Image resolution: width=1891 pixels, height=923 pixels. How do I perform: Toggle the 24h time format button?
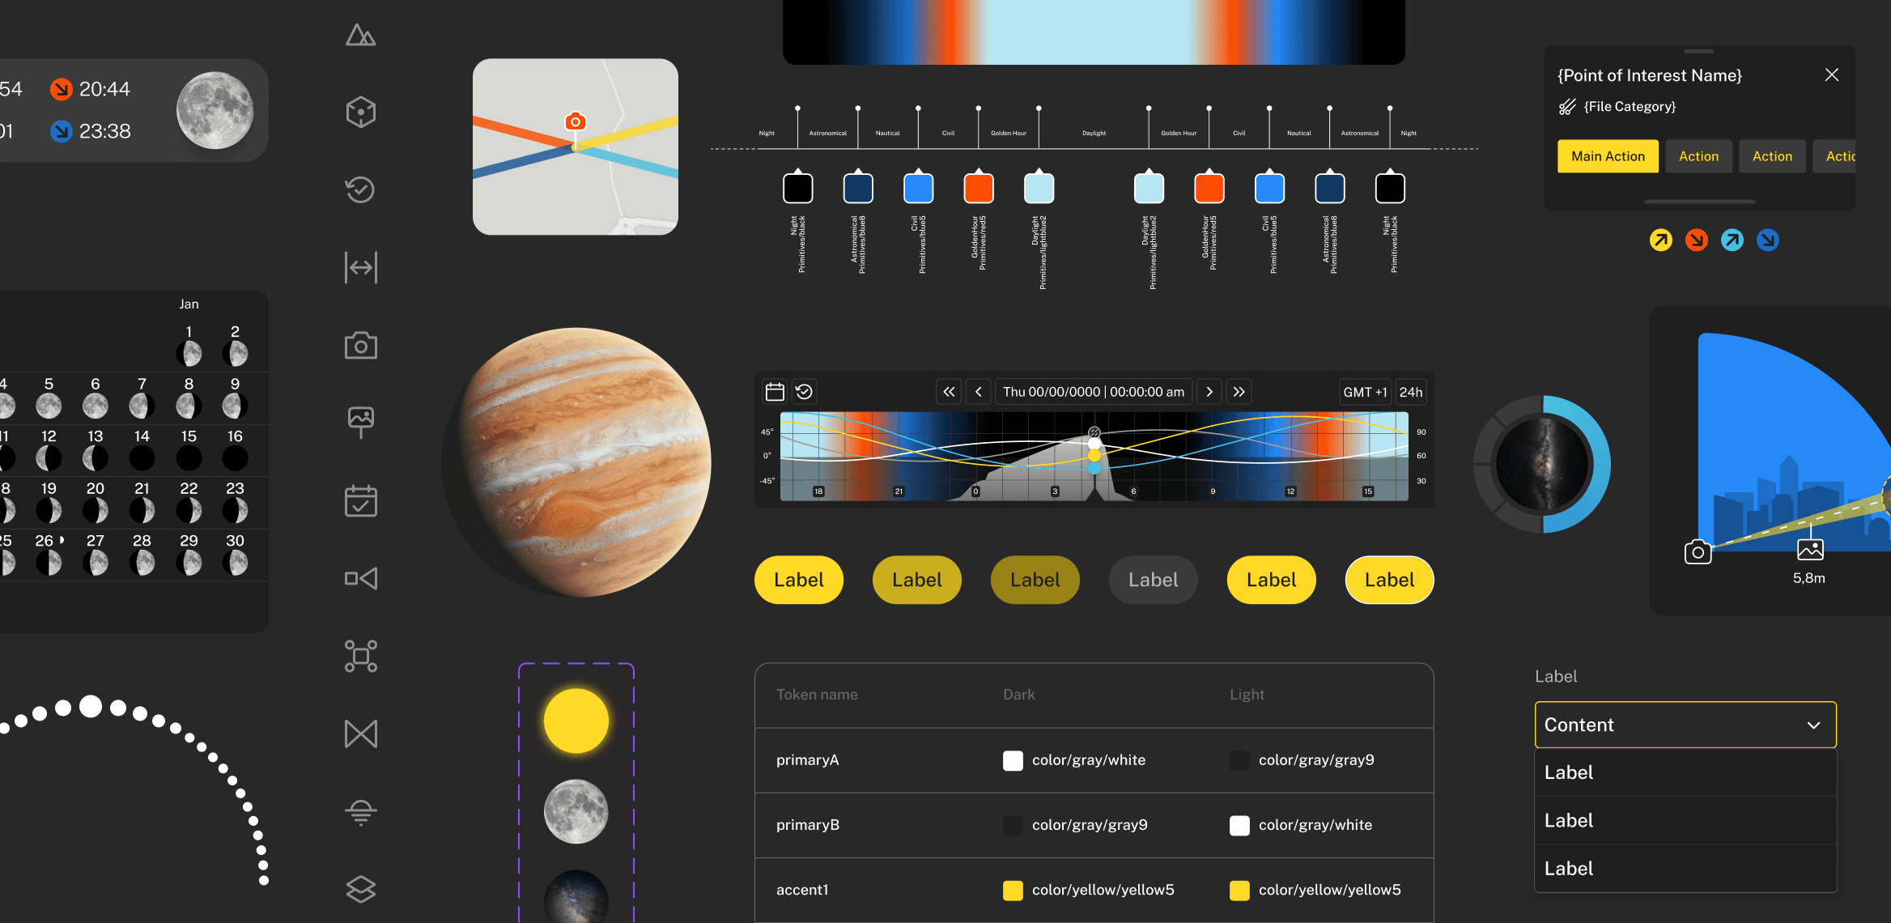pyautogui.click(x=1411, y=392)
